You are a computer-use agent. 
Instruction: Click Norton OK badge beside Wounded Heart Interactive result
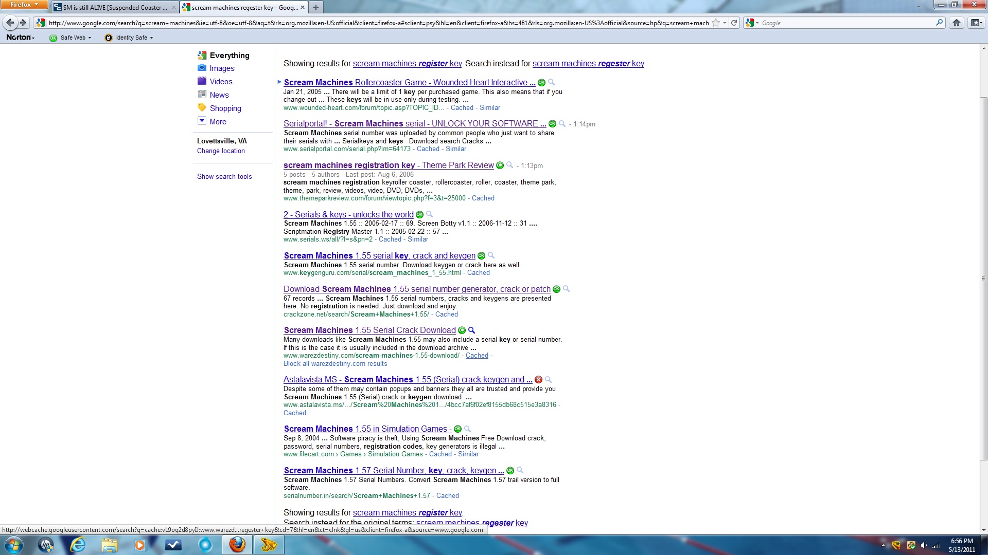tap(541, 83)
